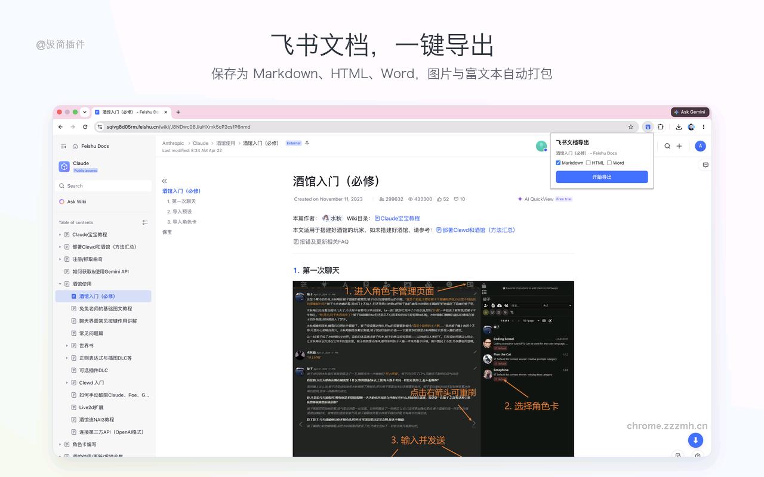This screenshot has width=764, height=477.
Task: Open the tab search dropdown arrow
Action: click(85, 112)
